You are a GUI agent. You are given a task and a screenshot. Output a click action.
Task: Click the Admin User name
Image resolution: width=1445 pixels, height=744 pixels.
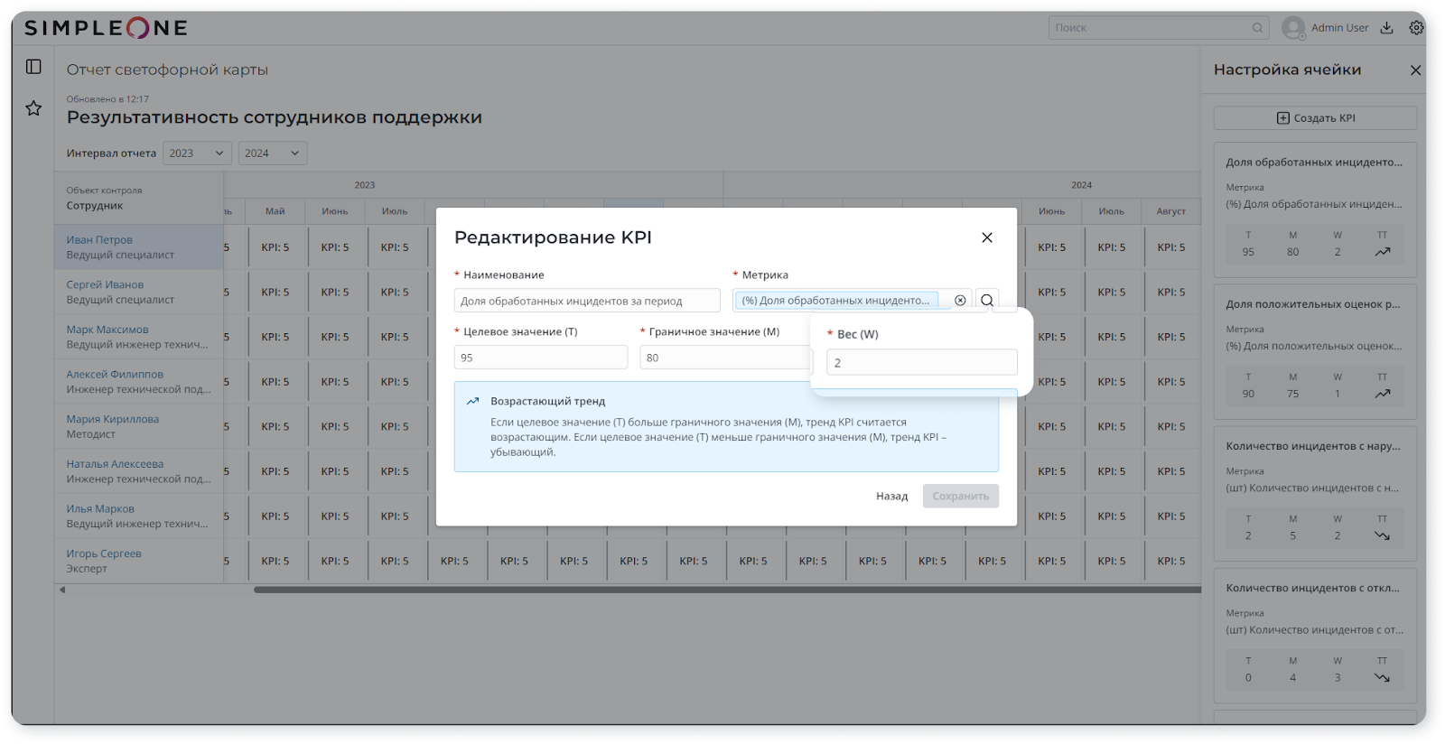(1339, 28)
